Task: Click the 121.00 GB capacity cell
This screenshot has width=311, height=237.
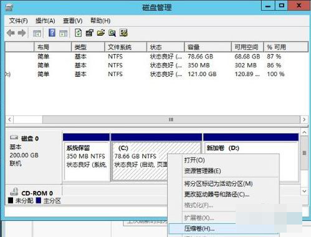Action: click(x=202, y=74)
